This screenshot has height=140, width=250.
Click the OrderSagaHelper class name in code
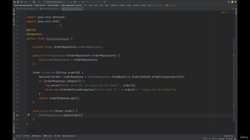(x=58, y=38)
